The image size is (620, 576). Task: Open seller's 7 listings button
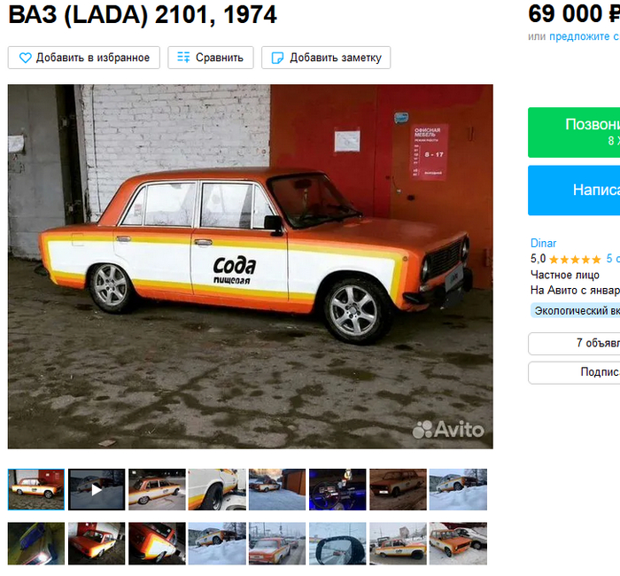pos(574,344)
